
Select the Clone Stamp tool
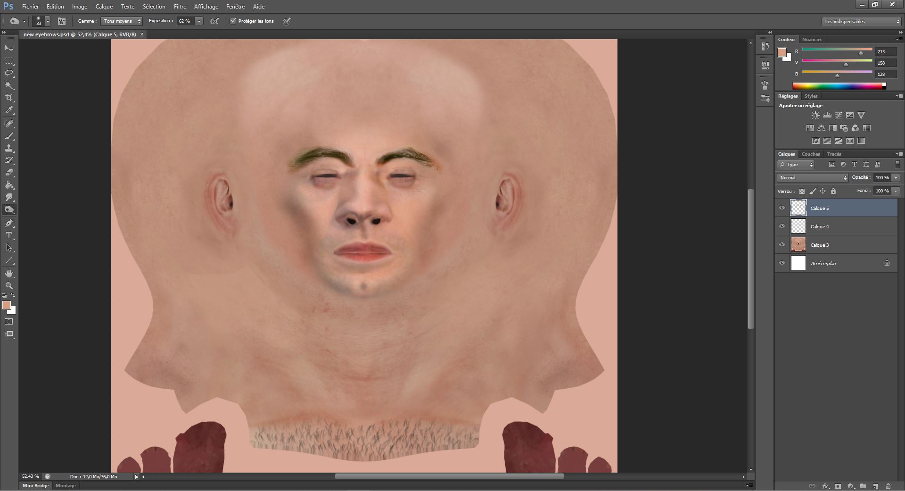[9, 148]
